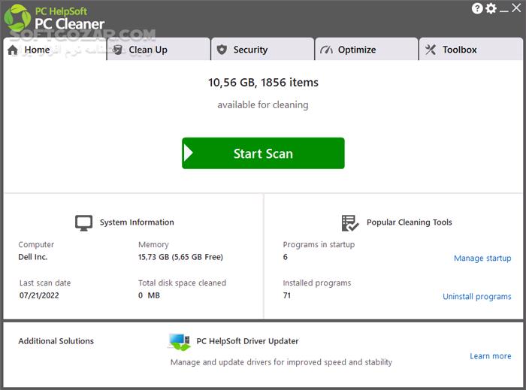The height and width of the screenshot is (390, 526).
Task: Click the "Total disk space cleaned" label
Action: coord(182,283)
